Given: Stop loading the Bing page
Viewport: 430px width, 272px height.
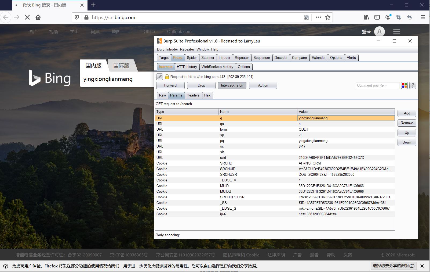Looking at the screenshot, I should click(x=27, y=17).
